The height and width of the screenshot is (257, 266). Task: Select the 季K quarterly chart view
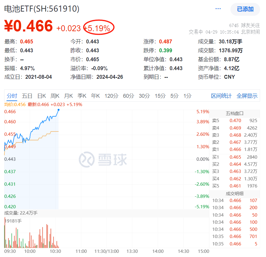81,96
